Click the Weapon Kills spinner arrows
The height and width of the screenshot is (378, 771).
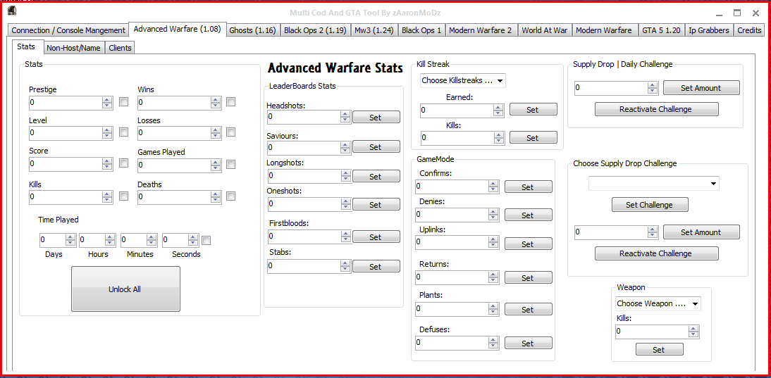[693, 332]
